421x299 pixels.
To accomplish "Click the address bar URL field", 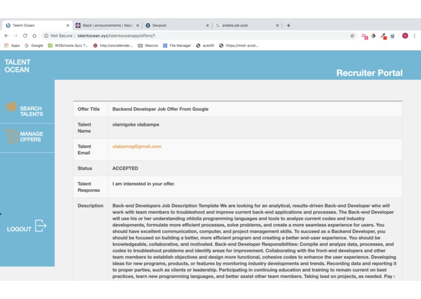I will click(199, 36).
